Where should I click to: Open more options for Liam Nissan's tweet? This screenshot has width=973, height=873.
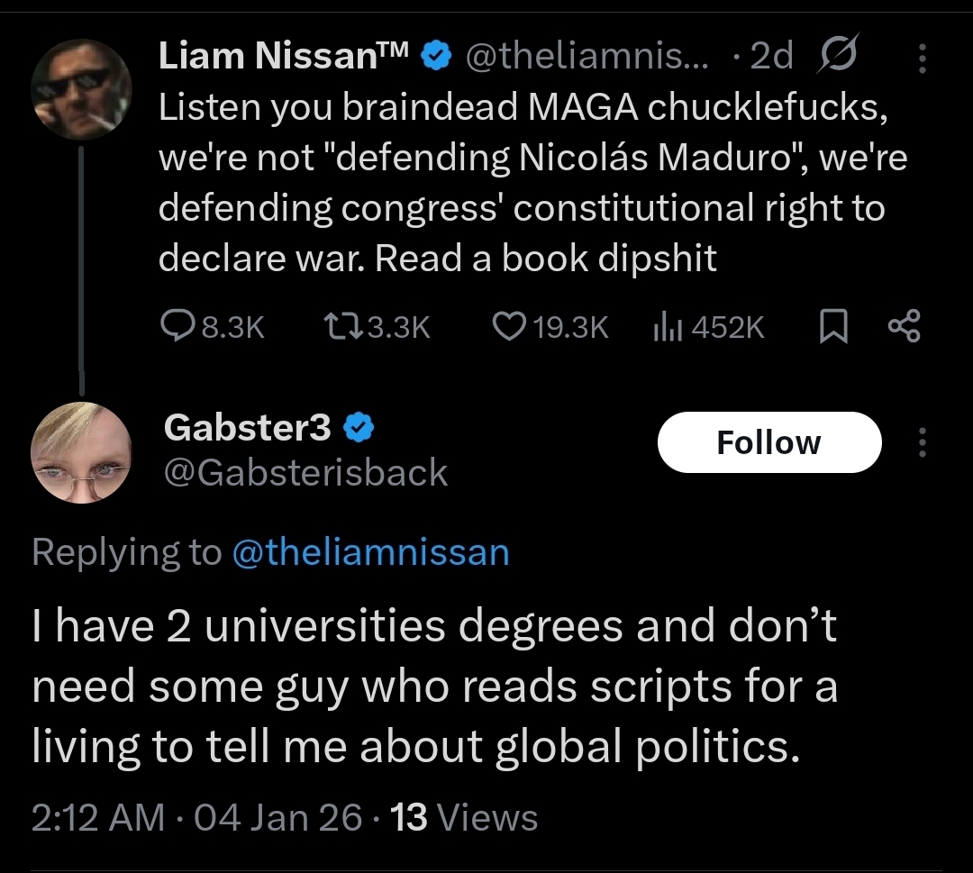coord(921,58)
